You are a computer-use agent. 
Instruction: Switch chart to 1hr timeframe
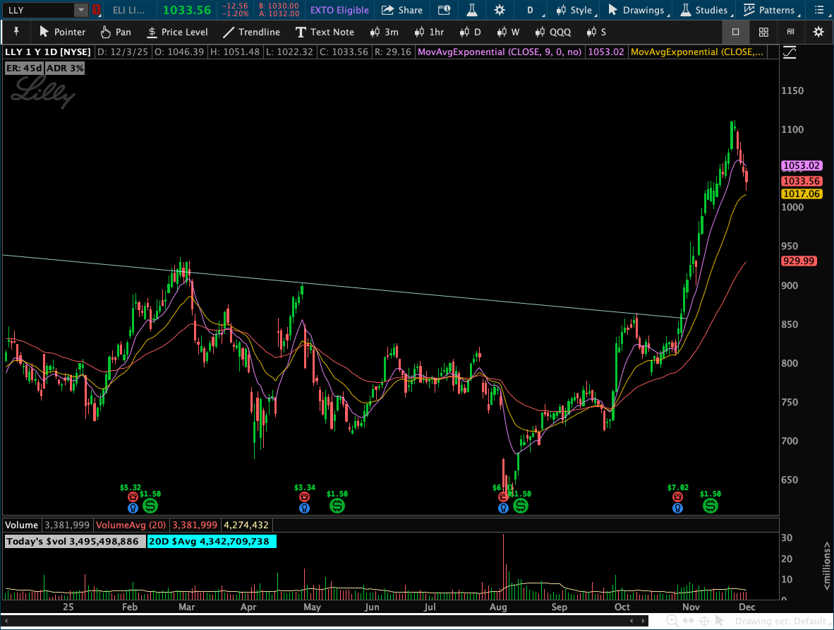coord(429,32)
